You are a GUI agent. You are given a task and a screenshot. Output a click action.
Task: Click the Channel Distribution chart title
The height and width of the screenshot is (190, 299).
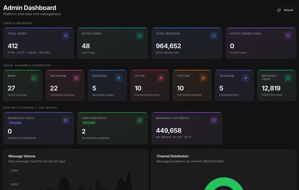click(172, 156)
